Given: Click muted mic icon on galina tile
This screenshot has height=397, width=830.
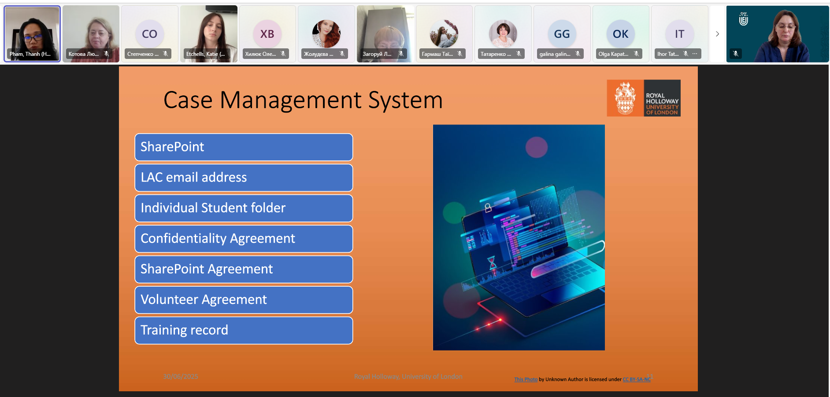Looking at the screenshot, I should pos(578,54).
